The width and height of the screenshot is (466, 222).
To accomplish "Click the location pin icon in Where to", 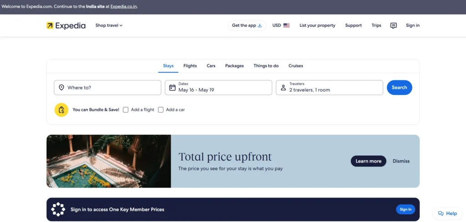I will pyautogui.click(x=61, y=88).
